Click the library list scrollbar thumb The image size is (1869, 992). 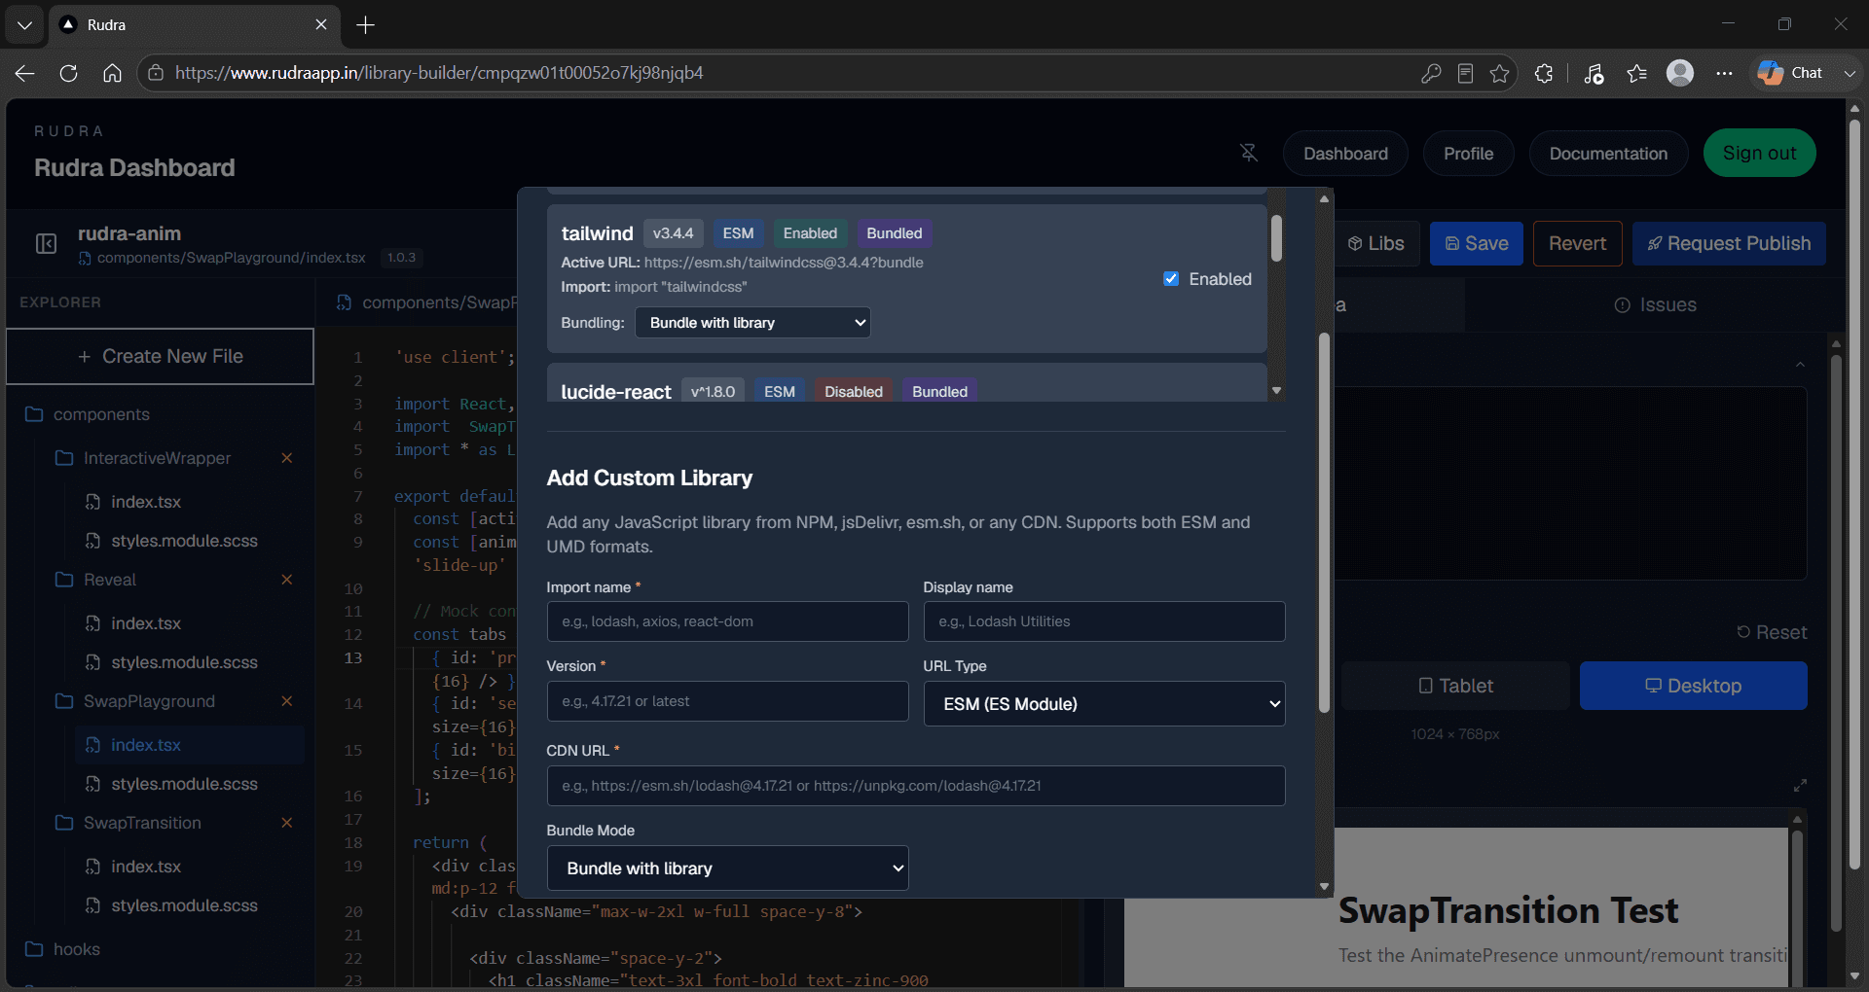(x=1276, y=238)
